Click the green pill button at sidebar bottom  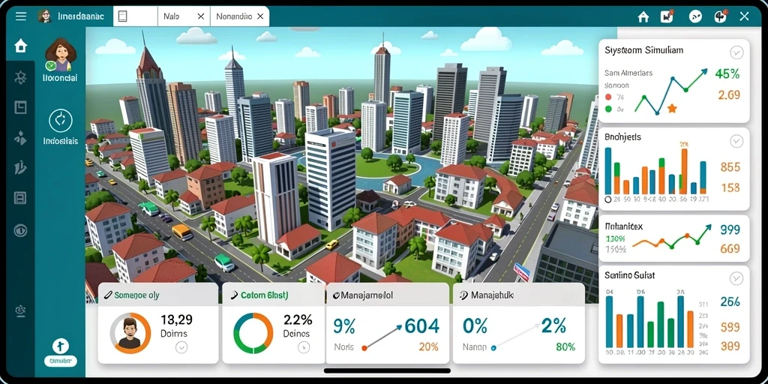point(61,361)
